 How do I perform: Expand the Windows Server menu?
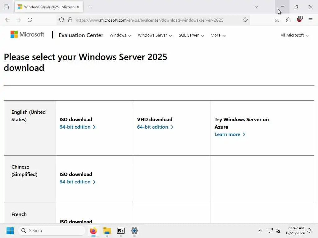(x=155, y=35)
